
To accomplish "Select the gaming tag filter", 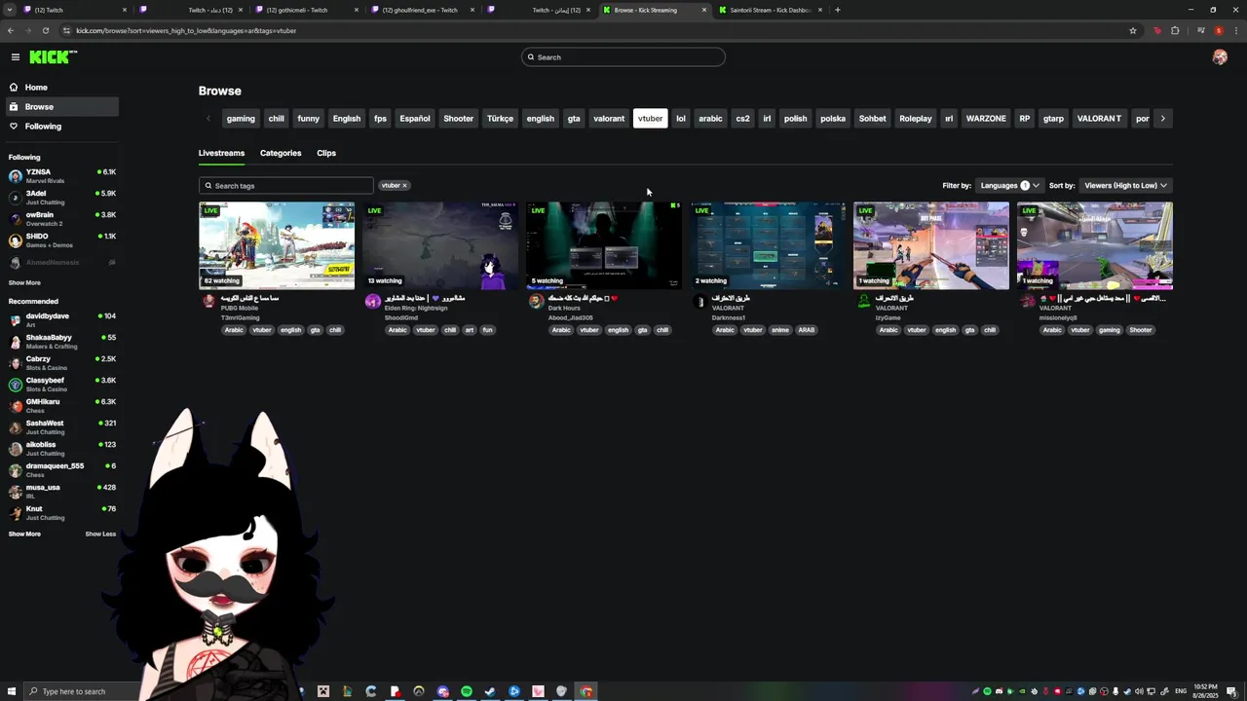I will pyautogui.click(x=241, y=119).
